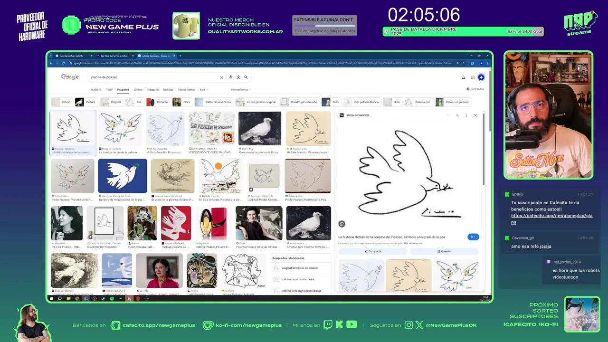Open the Google Labs flask icon
Image resolution: width=608 pixels, height=342 pixels.
point(464,77)
